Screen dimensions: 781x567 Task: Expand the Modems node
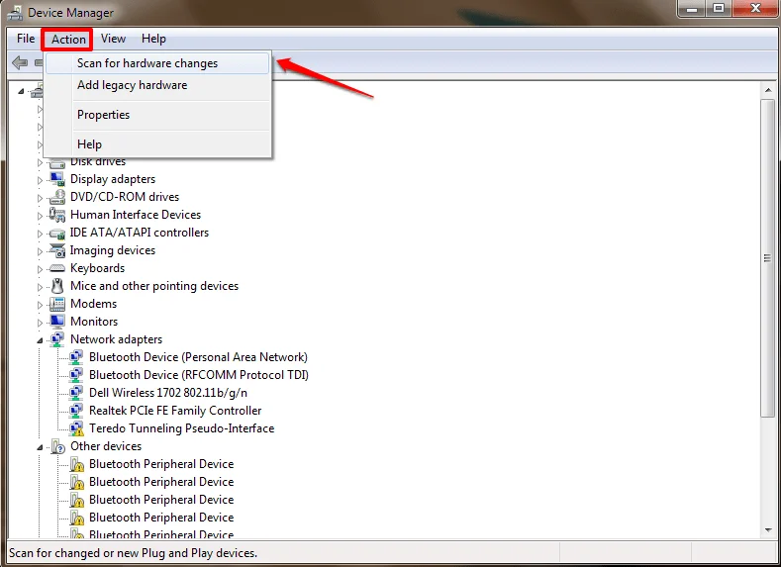pos(40,305)
